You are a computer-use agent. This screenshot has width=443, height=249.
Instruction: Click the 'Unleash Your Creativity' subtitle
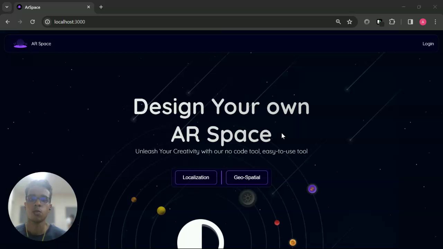221,151
